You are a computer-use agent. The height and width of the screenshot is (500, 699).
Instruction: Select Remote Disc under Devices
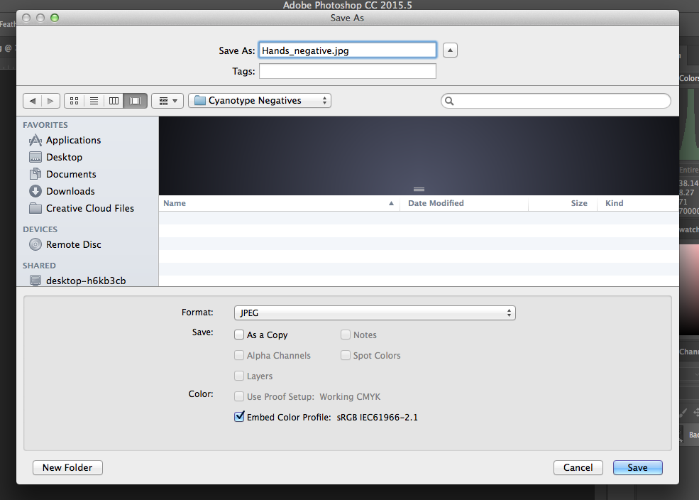[x=65, y=244]
